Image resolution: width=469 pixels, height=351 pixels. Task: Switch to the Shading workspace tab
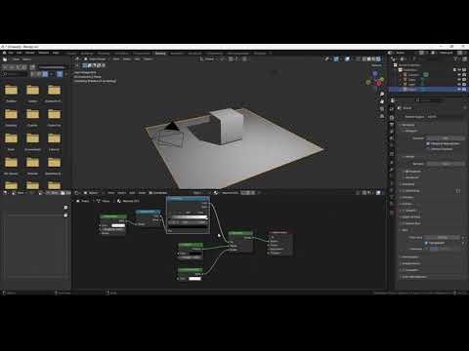pos(160,53)
